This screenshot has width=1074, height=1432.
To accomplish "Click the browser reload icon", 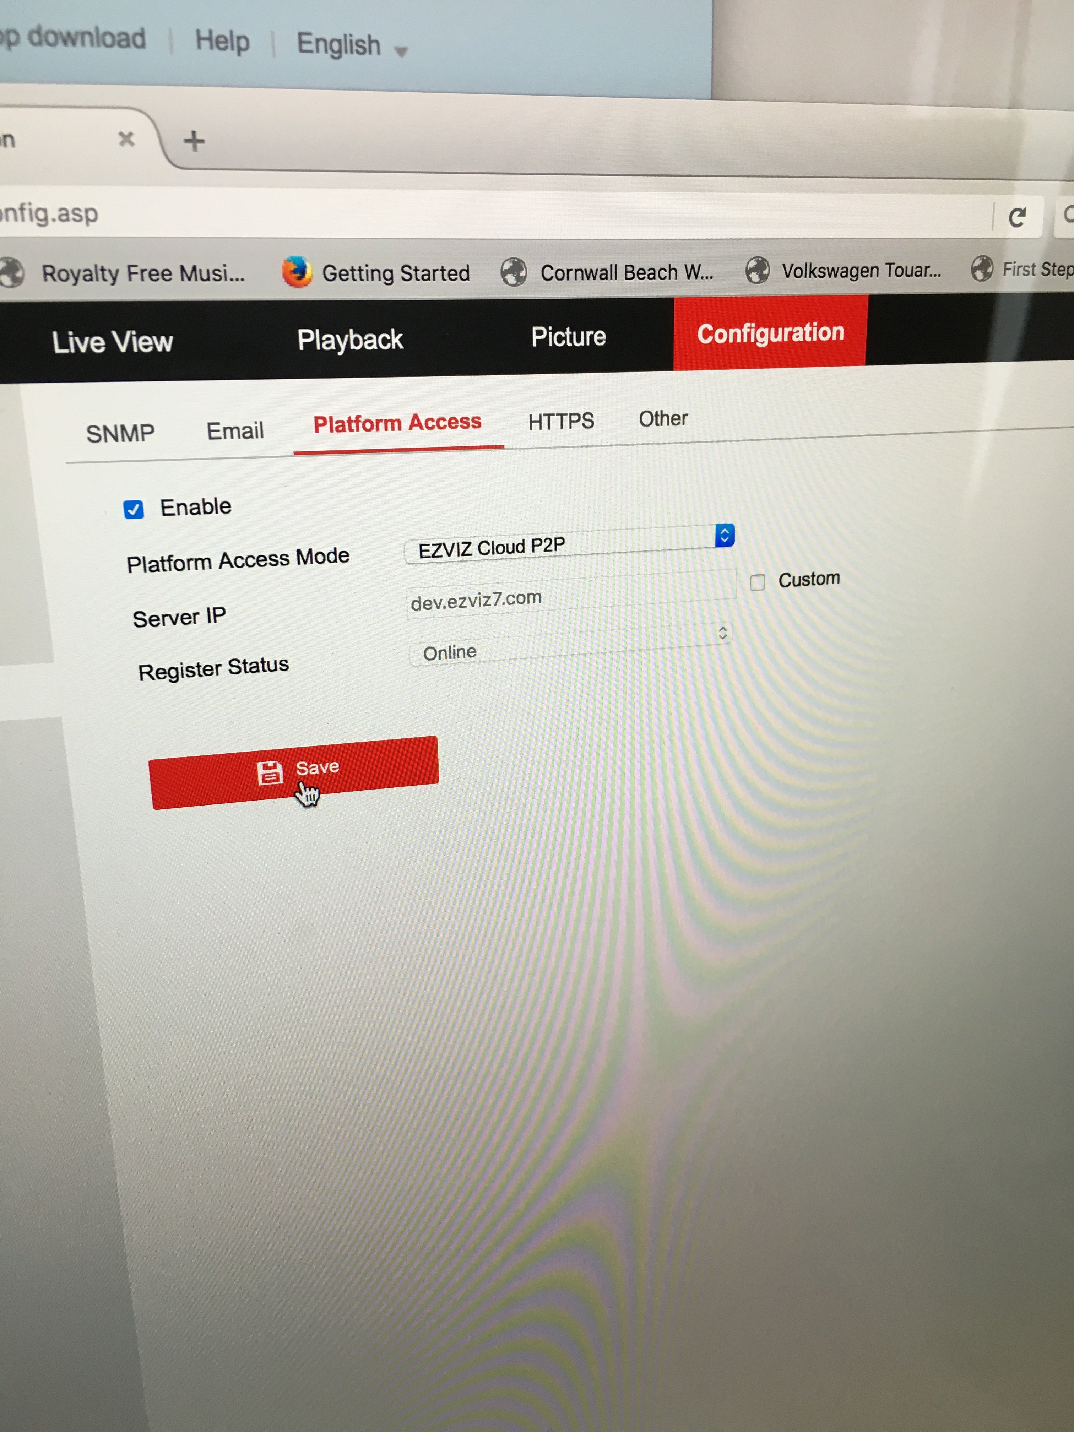I will 1017,217.
